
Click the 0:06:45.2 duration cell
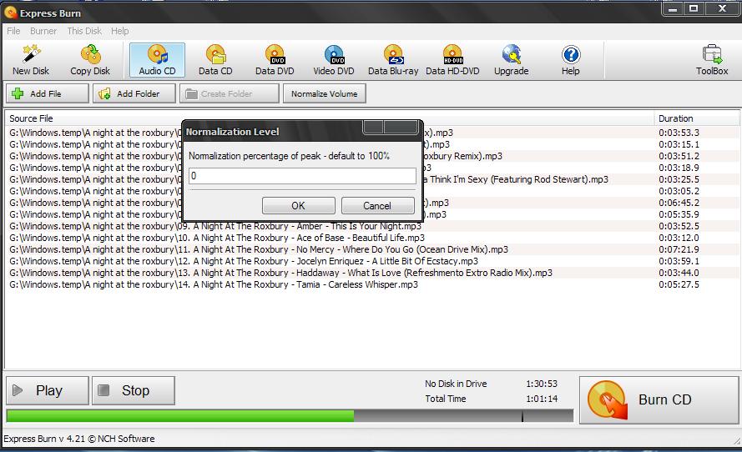tap(679, 203)
